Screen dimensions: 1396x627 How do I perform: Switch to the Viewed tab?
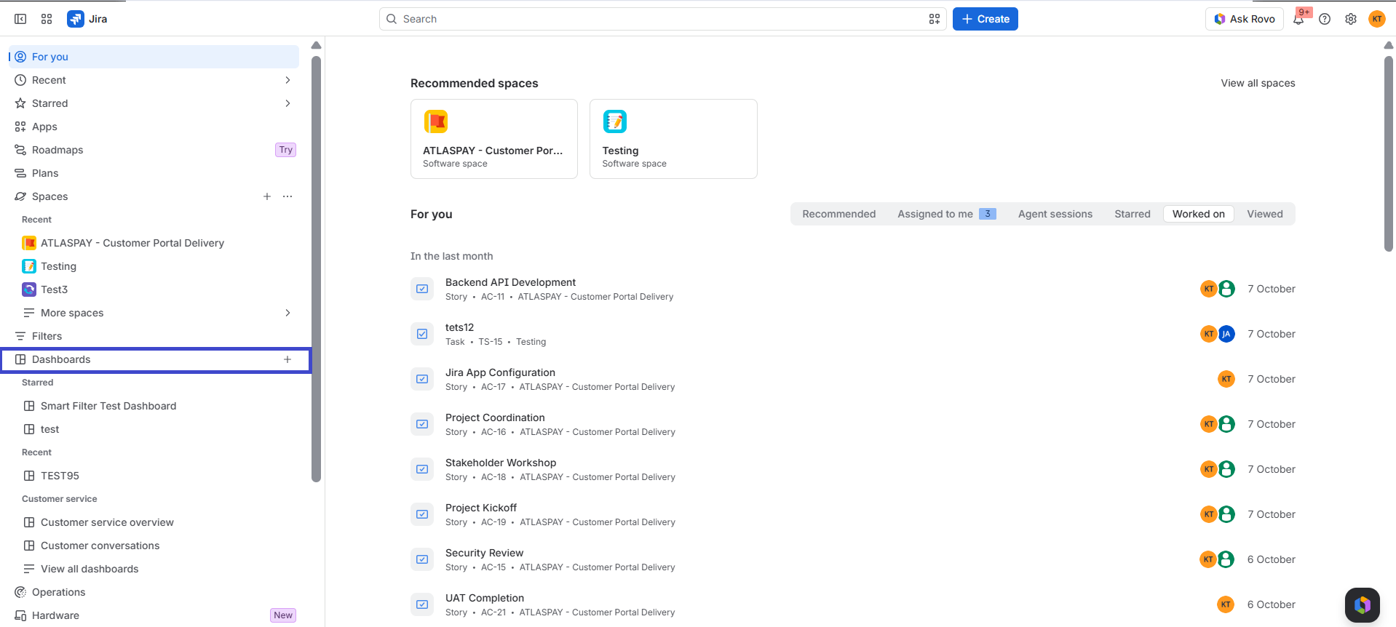click(x=1264, y=214)
